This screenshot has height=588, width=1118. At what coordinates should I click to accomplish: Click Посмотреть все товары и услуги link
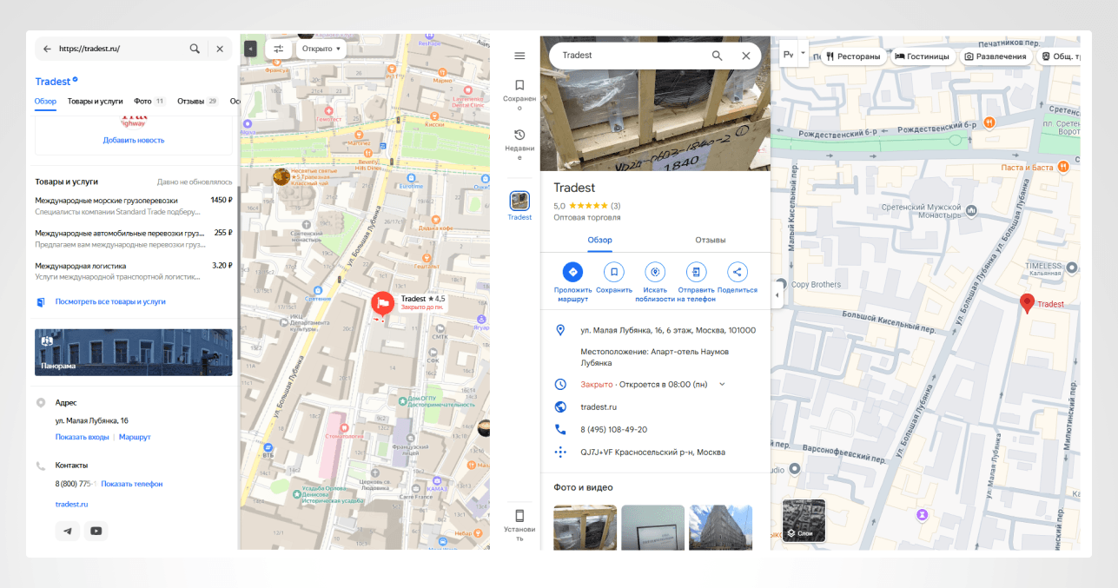[110, 302]
